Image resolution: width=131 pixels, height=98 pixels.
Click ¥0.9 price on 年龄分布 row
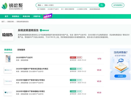point(99,81)
